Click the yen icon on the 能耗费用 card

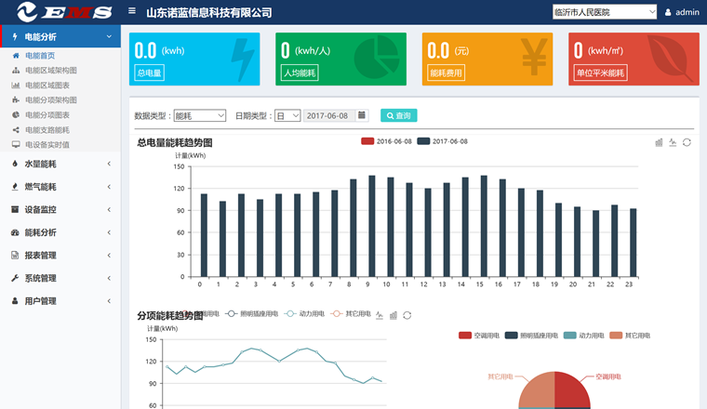tap(534, 57)
